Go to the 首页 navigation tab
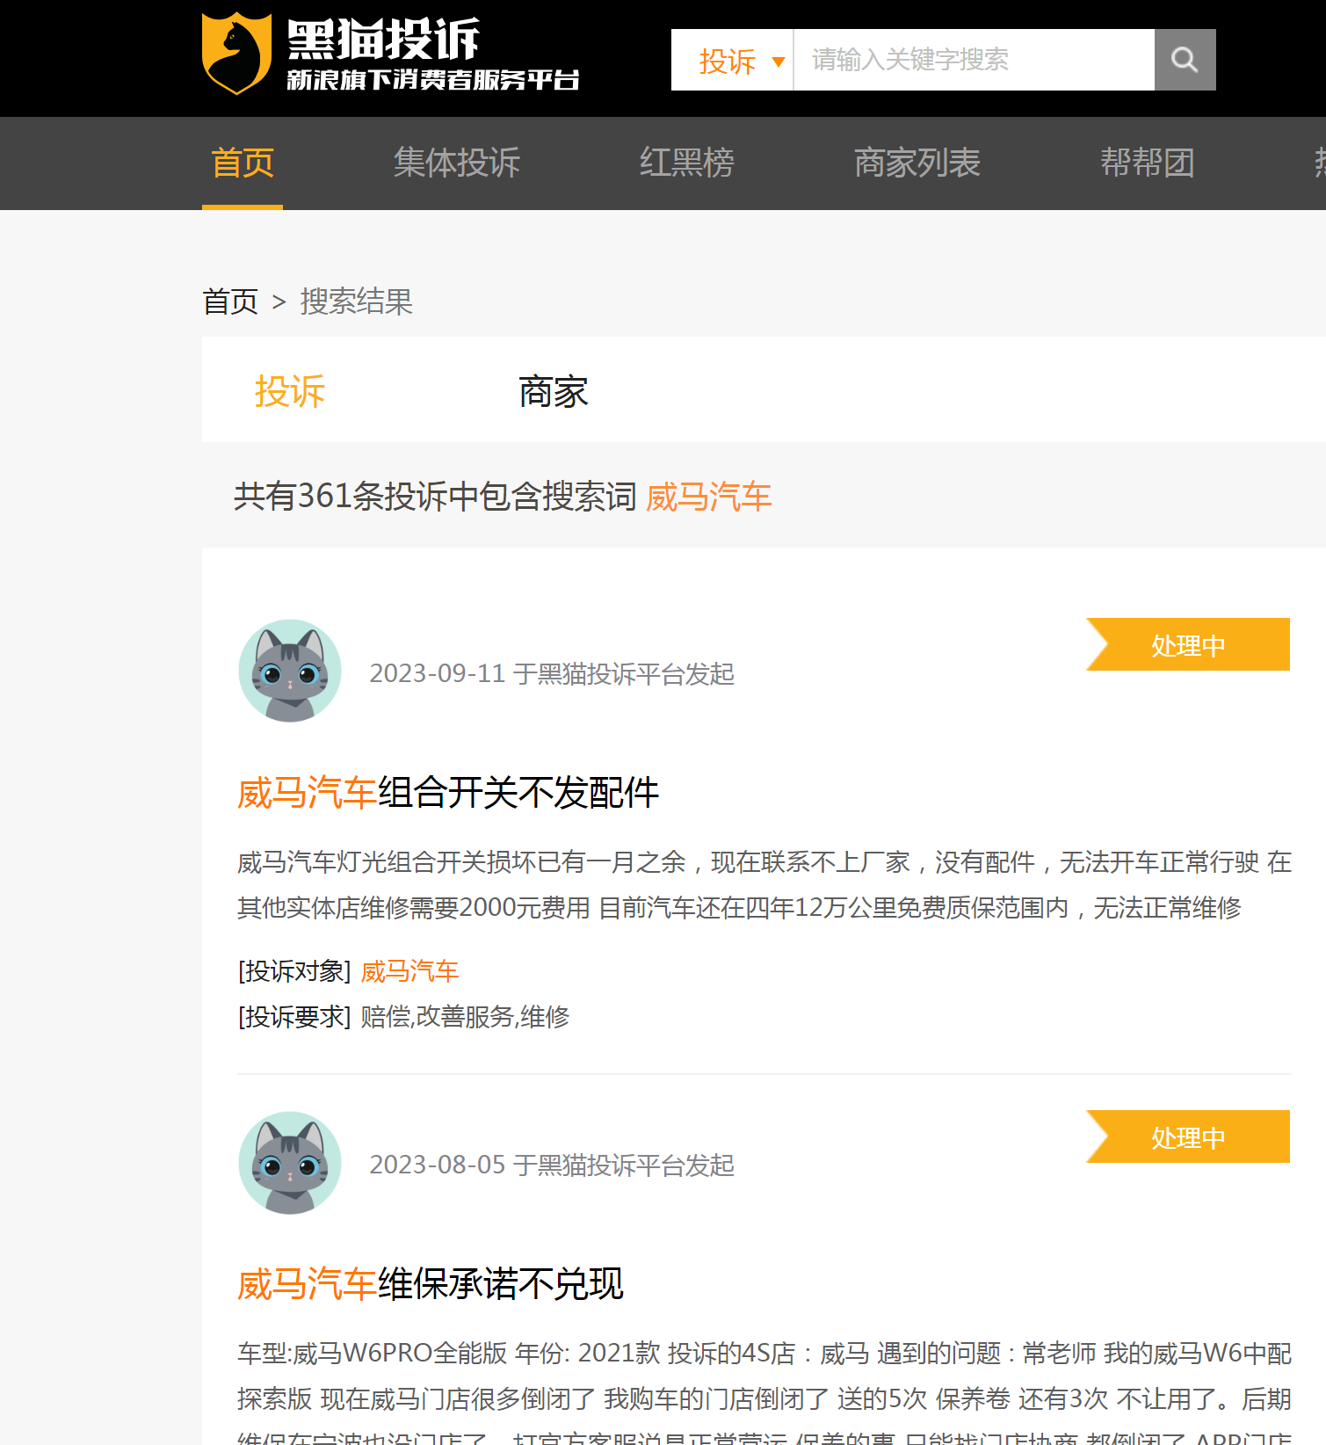1326x1445 pixels. click(243, 163)
